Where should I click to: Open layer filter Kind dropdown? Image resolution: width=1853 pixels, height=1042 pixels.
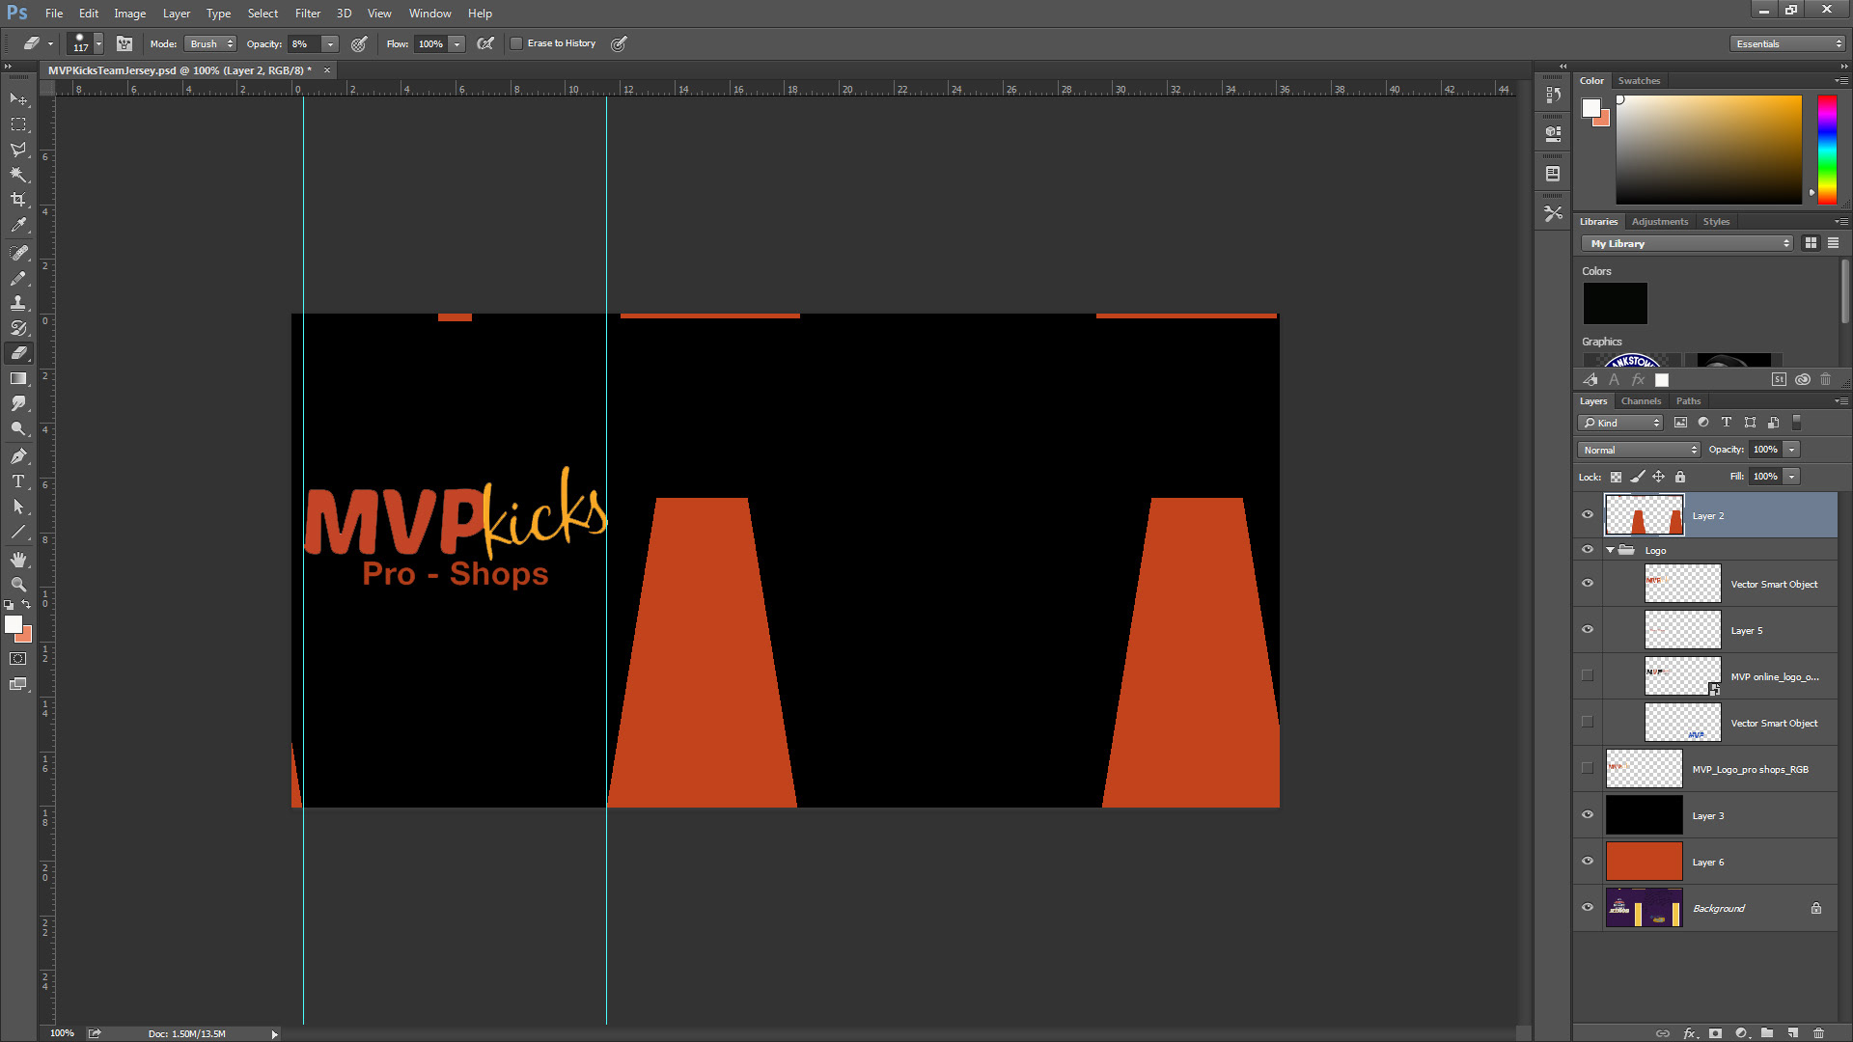[1620, 423]
